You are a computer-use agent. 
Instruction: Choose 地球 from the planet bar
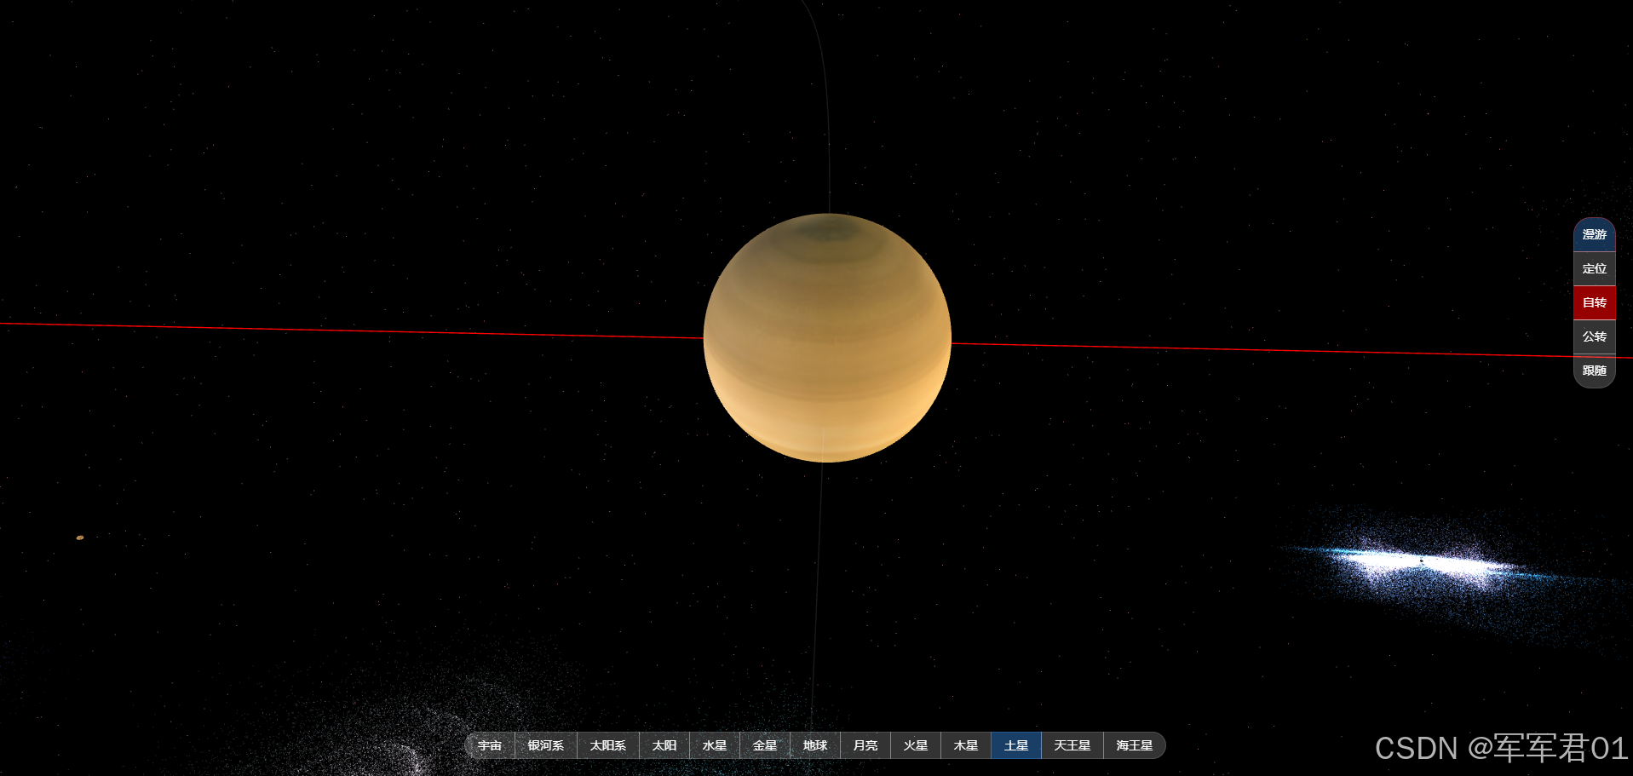pyautogui.click(x=815, y=745)
